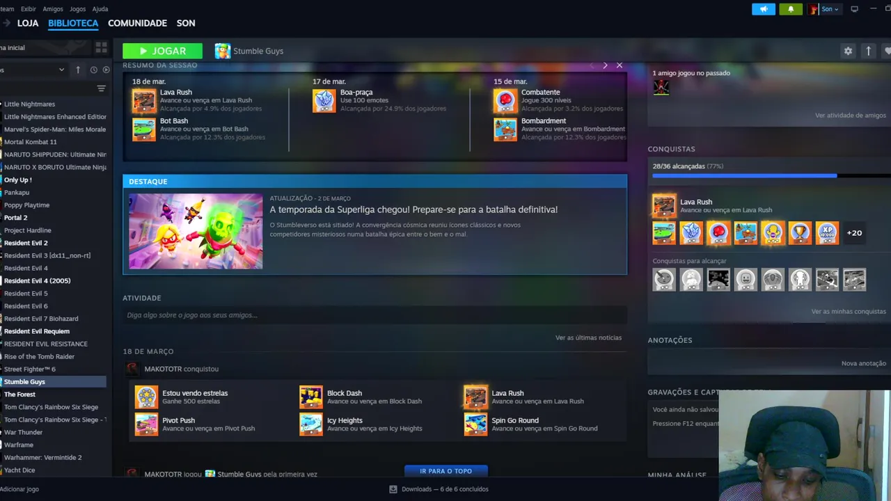Open Ajuda menu
The height and width of the screenshot is (501, 891).
100,9
